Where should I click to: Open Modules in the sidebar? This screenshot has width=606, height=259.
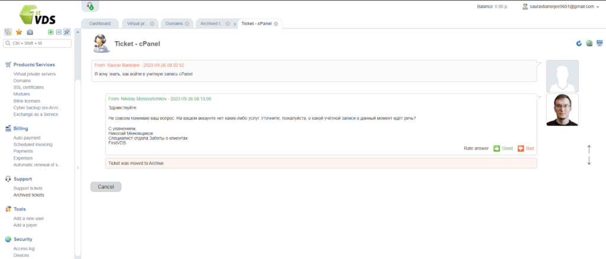point(22,94)
